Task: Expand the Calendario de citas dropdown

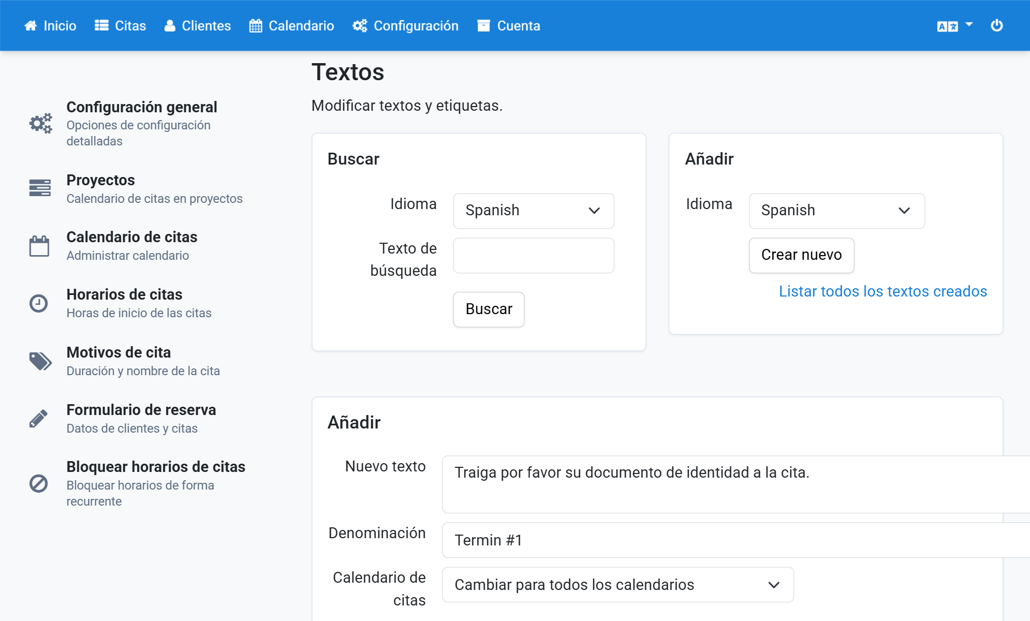Action: coord(618,585)
